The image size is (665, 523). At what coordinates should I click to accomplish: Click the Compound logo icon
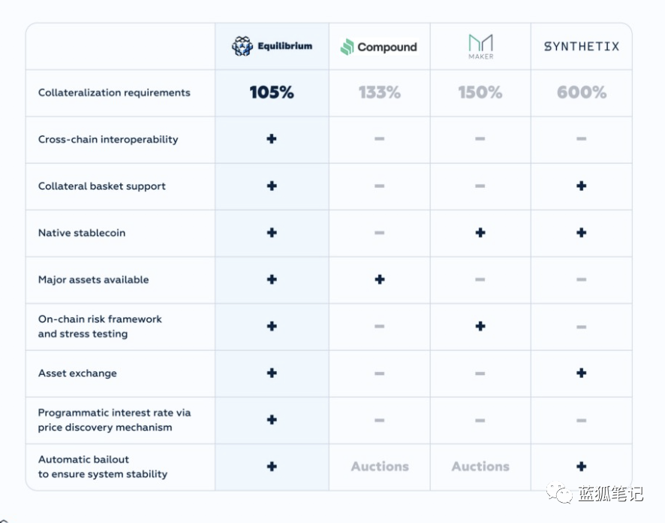pos(347,47)
